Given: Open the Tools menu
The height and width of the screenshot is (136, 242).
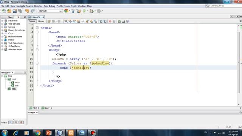Looking at the screenshot, I should [74, 6].
